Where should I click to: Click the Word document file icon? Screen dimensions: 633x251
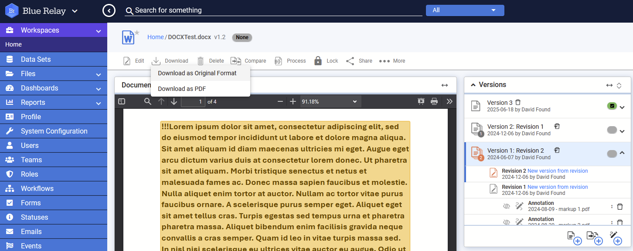click(128, 38)
